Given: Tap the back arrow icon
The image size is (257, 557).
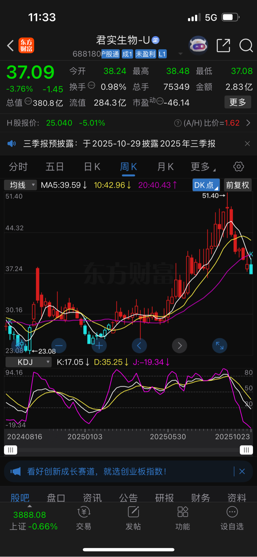Looking at the screenshot, I should pyautogui.click(x=10, y=46).
